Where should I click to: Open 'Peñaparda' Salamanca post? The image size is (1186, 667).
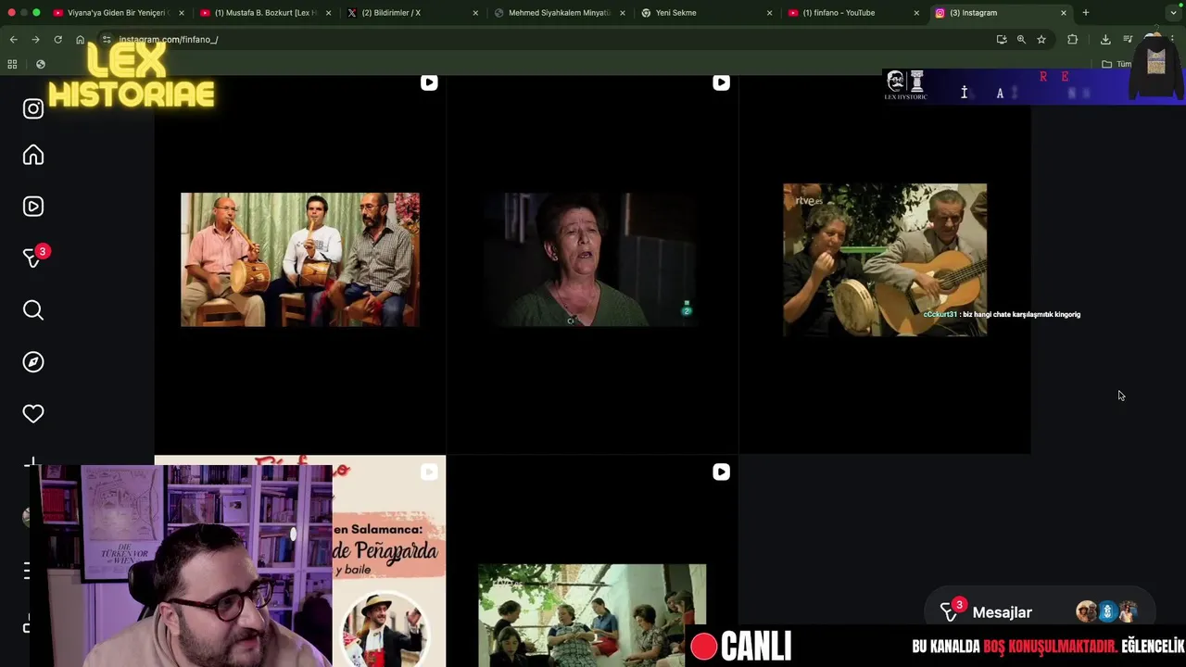(x=388, y=561)
